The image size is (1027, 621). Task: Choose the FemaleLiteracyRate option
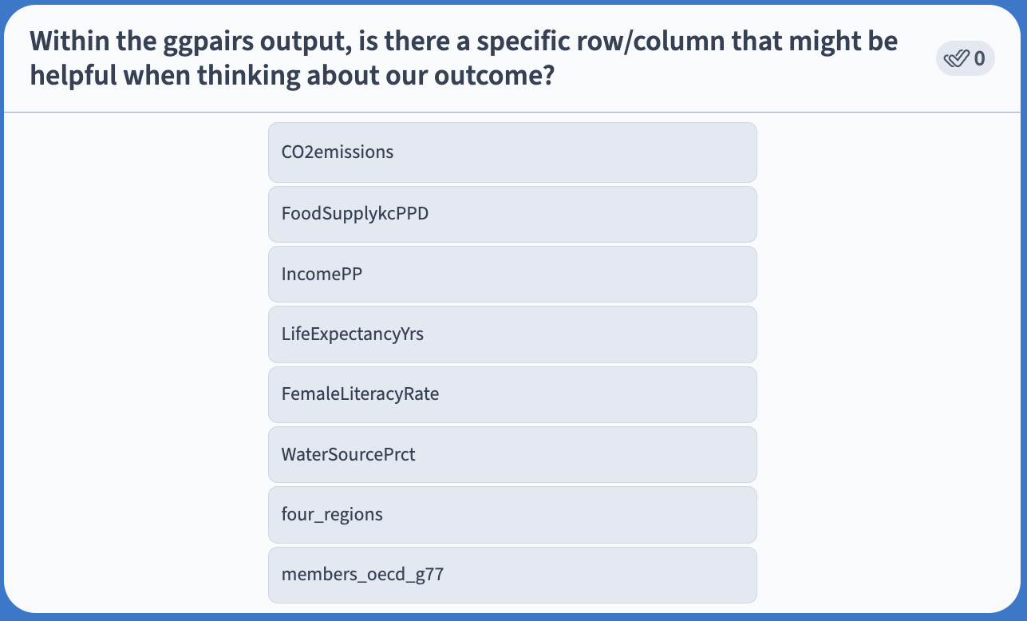(x=512, y=394)
